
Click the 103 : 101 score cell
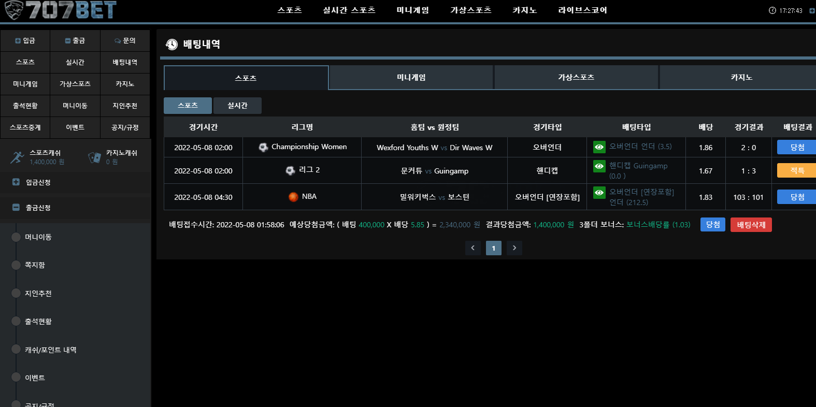pyautogui.click(x=748, y=197)
